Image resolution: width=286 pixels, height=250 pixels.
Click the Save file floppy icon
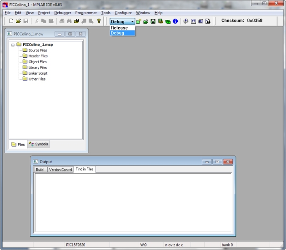point(26,21)
